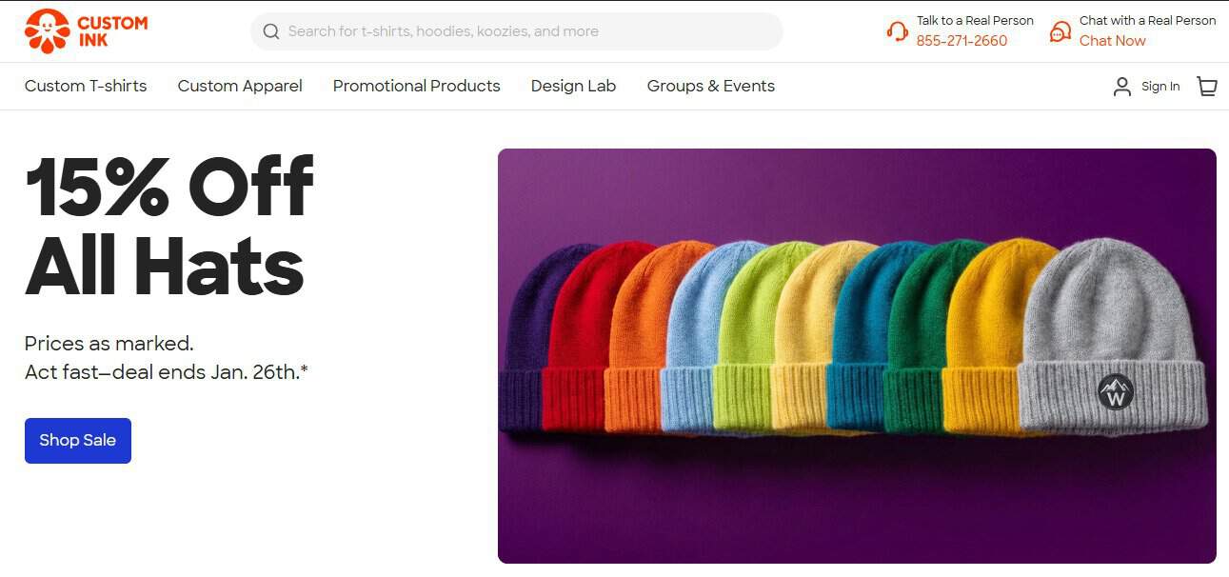The height and width of the screenshot is (577, 1229).
Task: Click the Sign In person icon
Action: pos(1122,87)
